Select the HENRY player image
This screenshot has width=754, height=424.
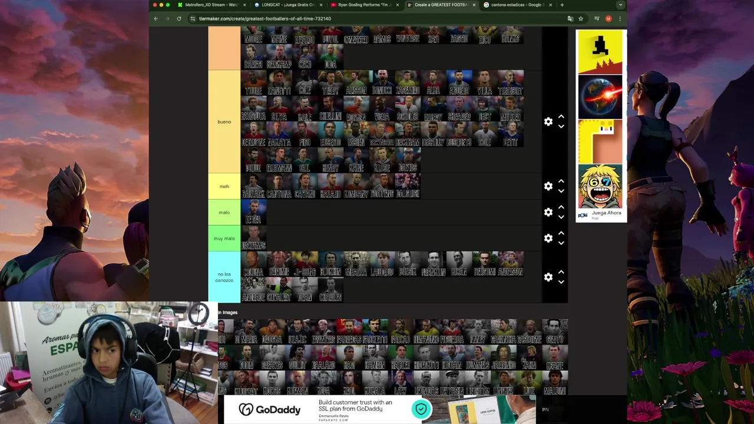point(330,160)
